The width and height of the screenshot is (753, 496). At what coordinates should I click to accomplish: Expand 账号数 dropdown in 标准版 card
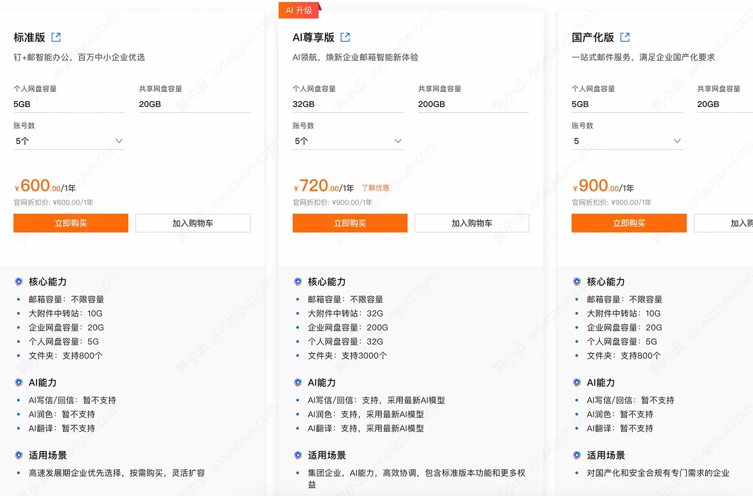(69, 141)
